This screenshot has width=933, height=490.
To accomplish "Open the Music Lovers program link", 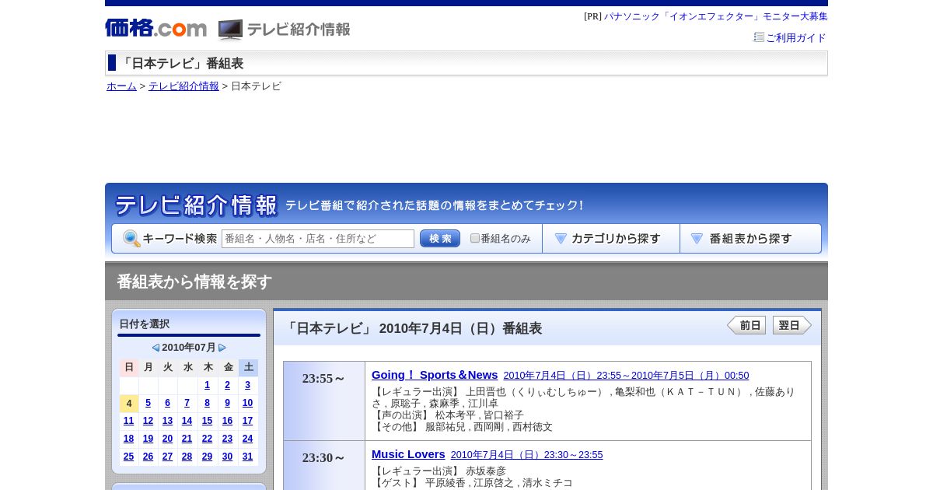I will click(408, 454).
